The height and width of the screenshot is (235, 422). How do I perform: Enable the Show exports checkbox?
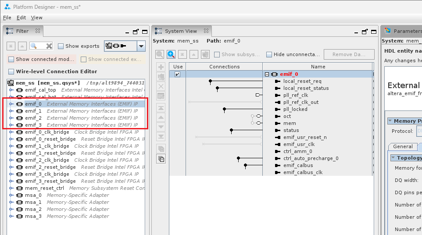pos(61,46)
